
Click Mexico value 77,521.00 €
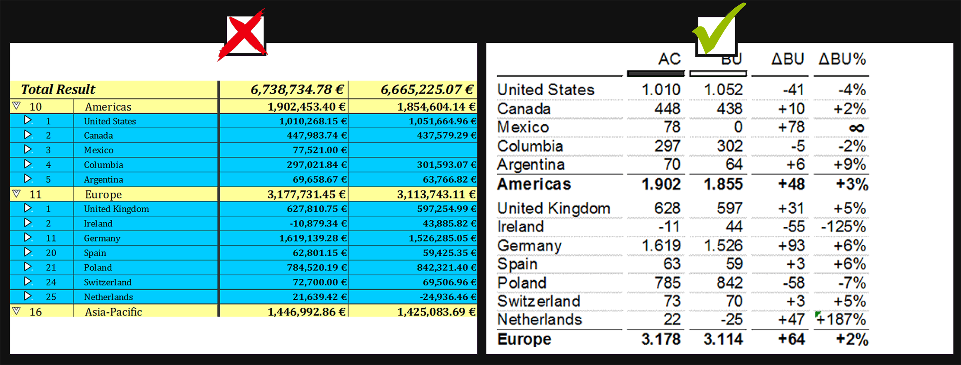320,150
